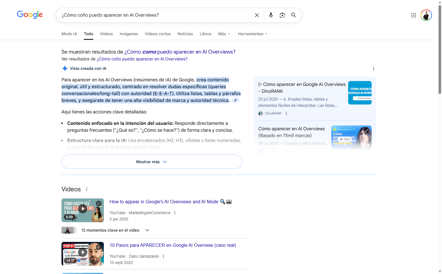The image size is (442, 274).
Task: Open the 10 Pasos para APARECER video link
Action: [x=173, y=245]
